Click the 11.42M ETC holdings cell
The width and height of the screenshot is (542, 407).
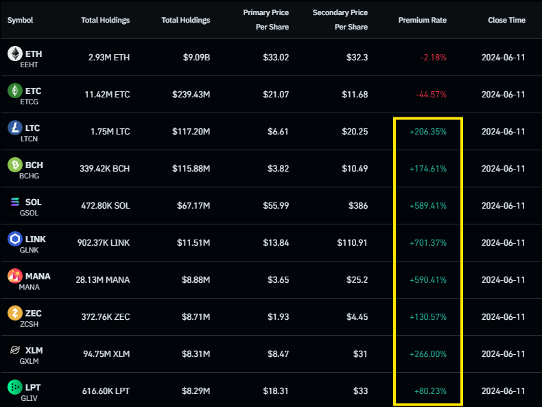point(107,95)
